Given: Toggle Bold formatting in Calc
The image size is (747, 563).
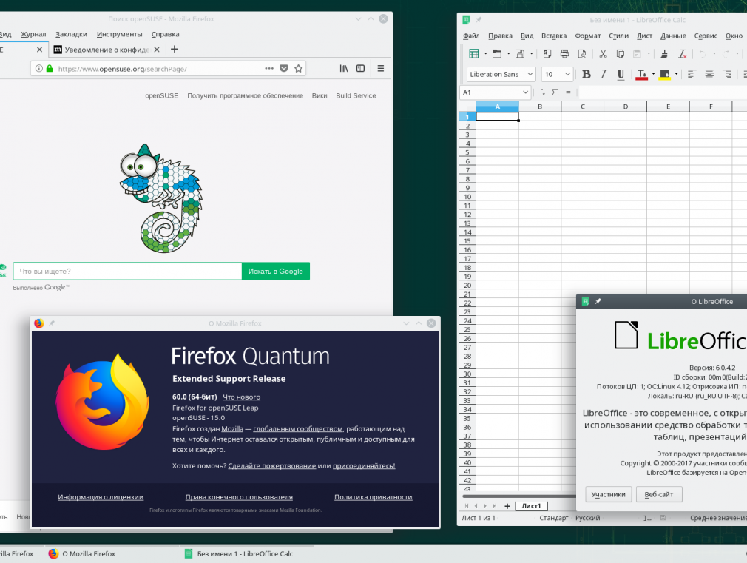Looking at the screenshot, I should 586,74.
